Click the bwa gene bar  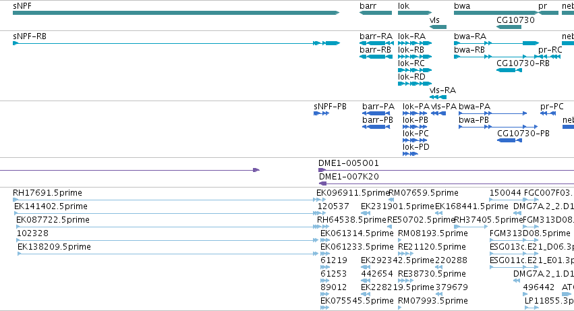(x=496, y=13)
